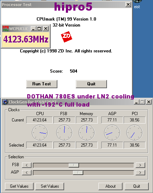The height and width of the screenshot is (193, 153).
Task: Click the Selected Memory value 257.73
Action: (87, 145)
